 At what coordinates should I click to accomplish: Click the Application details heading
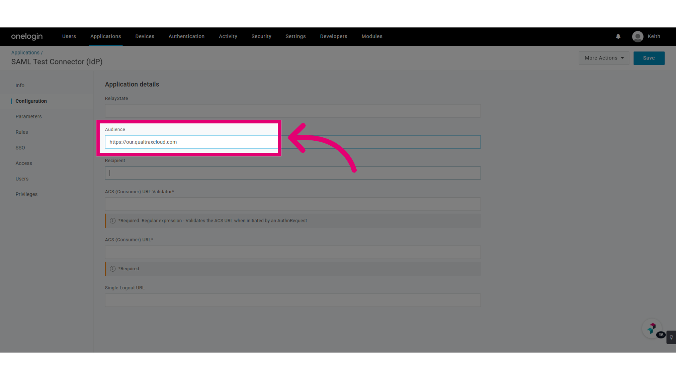(132, 84)
